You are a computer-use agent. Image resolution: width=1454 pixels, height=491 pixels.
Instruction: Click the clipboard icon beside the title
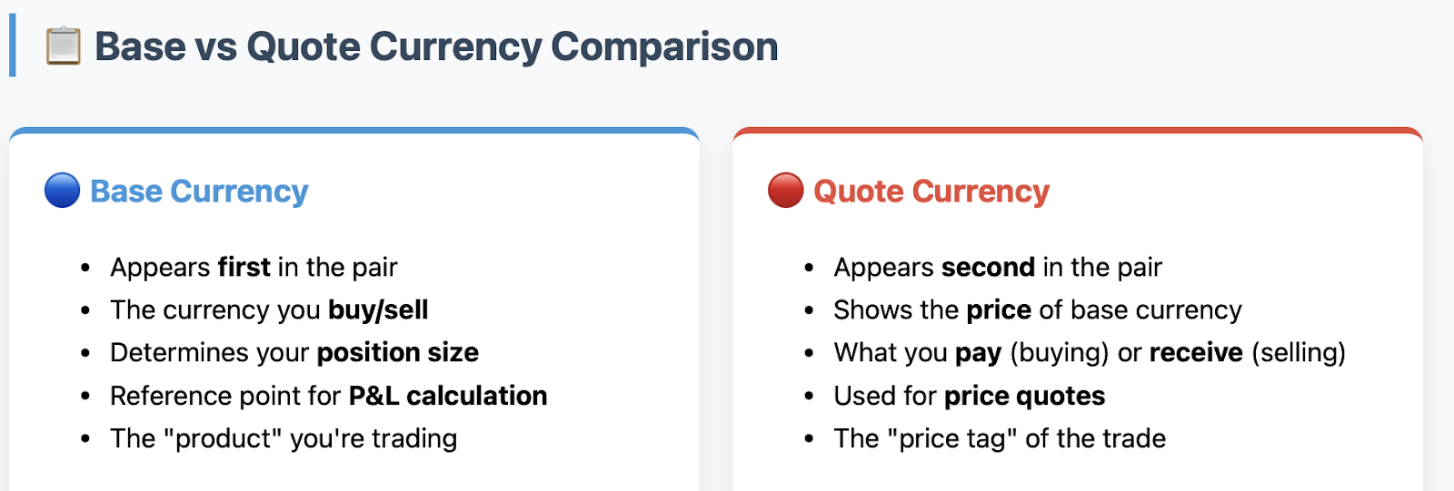(x=64, y=46)
